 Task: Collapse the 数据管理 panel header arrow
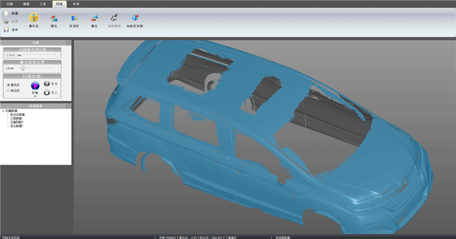point(68,106)
